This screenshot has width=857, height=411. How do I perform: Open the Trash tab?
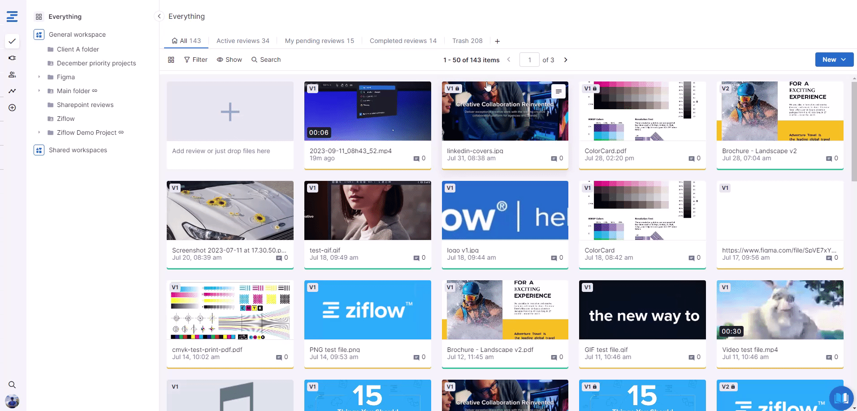click(467, 41)
